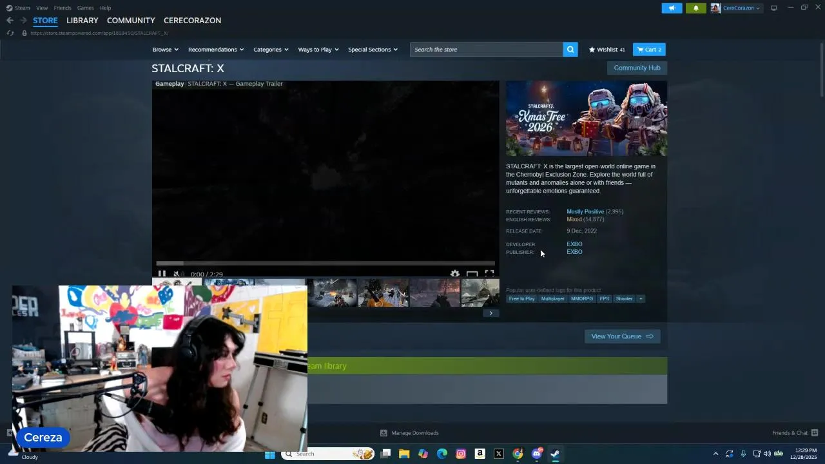Open the View menu
Screen dimensions: 825x464
(x=42, y=8)
